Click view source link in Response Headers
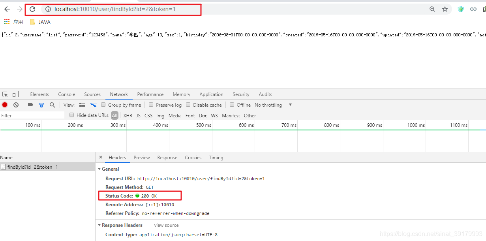 pyautogui.click(x=166, y=225)
